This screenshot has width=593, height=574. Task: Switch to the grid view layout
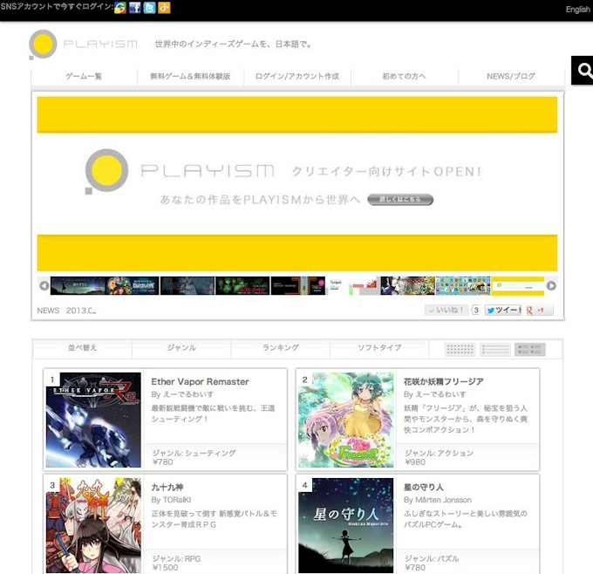[460, 350]
